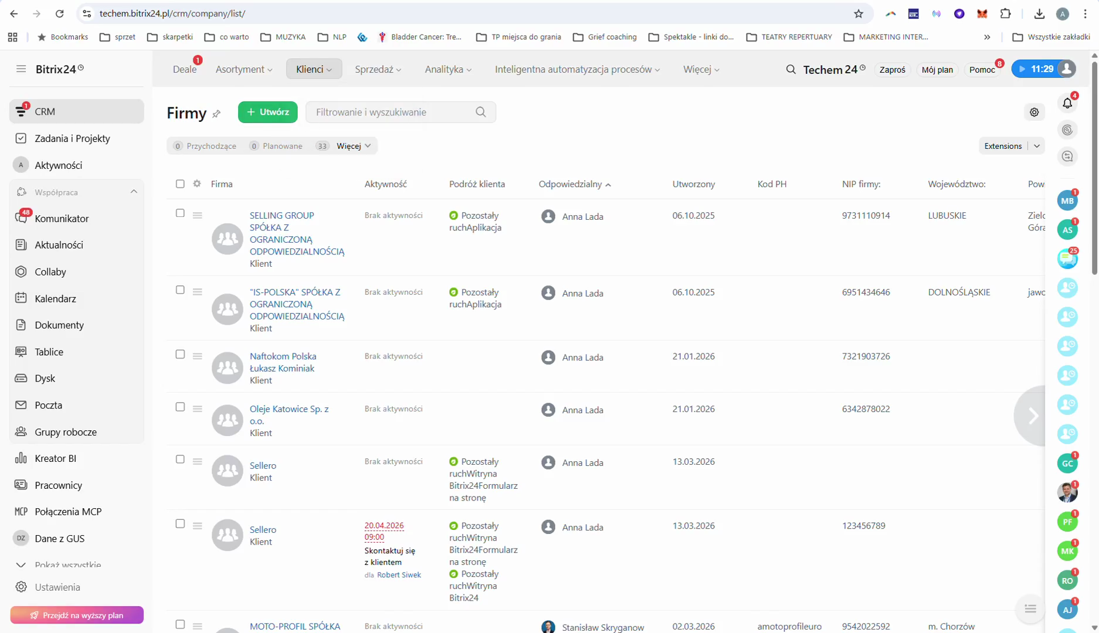The height and width of the screenshot is (633, 1099).
Task: Tick checkbox for MOTO-PROFIL row
Action: tap(180, 624)
